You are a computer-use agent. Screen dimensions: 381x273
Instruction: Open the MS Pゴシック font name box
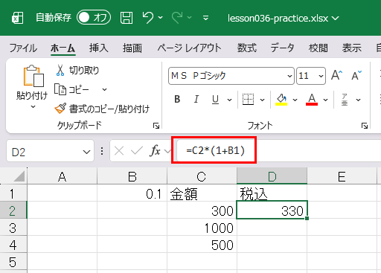231,76
